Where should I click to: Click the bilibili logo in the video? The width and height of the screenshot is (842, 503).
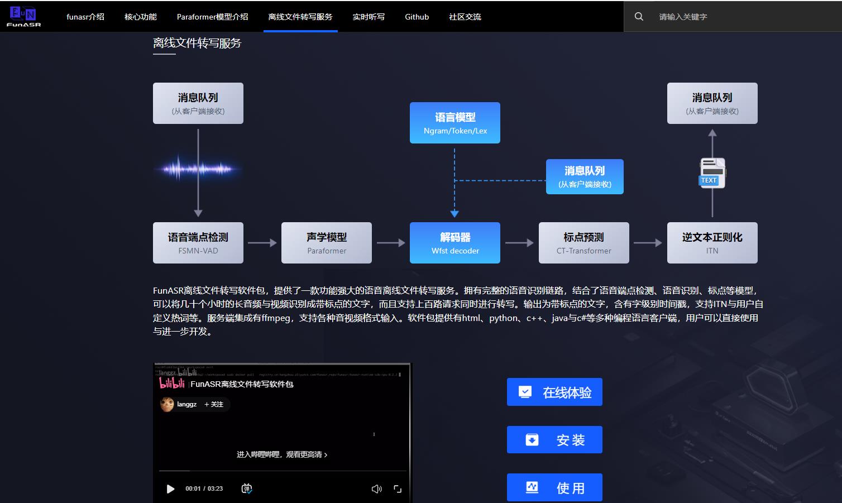coord(171,384)
